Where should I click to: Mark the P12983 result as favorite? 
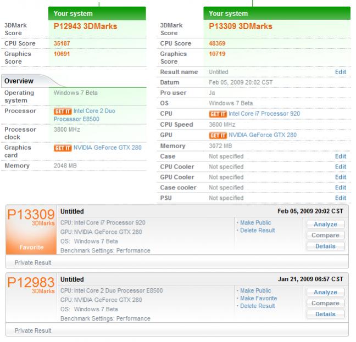258,298
